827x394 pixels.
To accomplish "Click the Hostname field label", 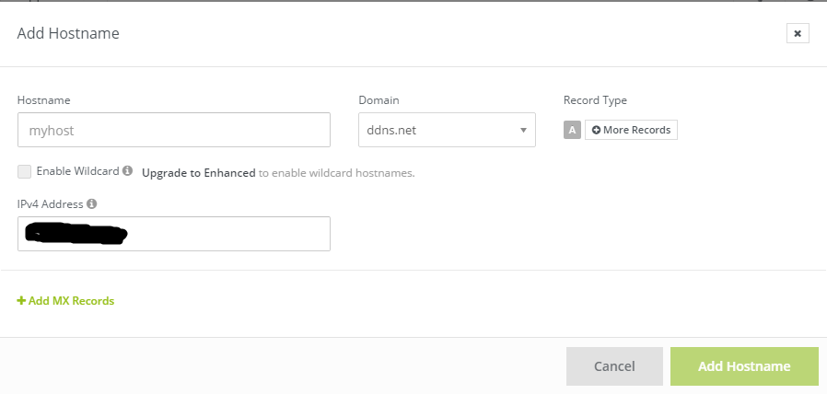I will (43, 100).
